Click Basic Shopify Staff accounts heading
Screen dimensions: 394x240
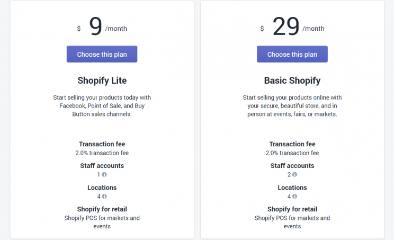click(x=292, y=166)
